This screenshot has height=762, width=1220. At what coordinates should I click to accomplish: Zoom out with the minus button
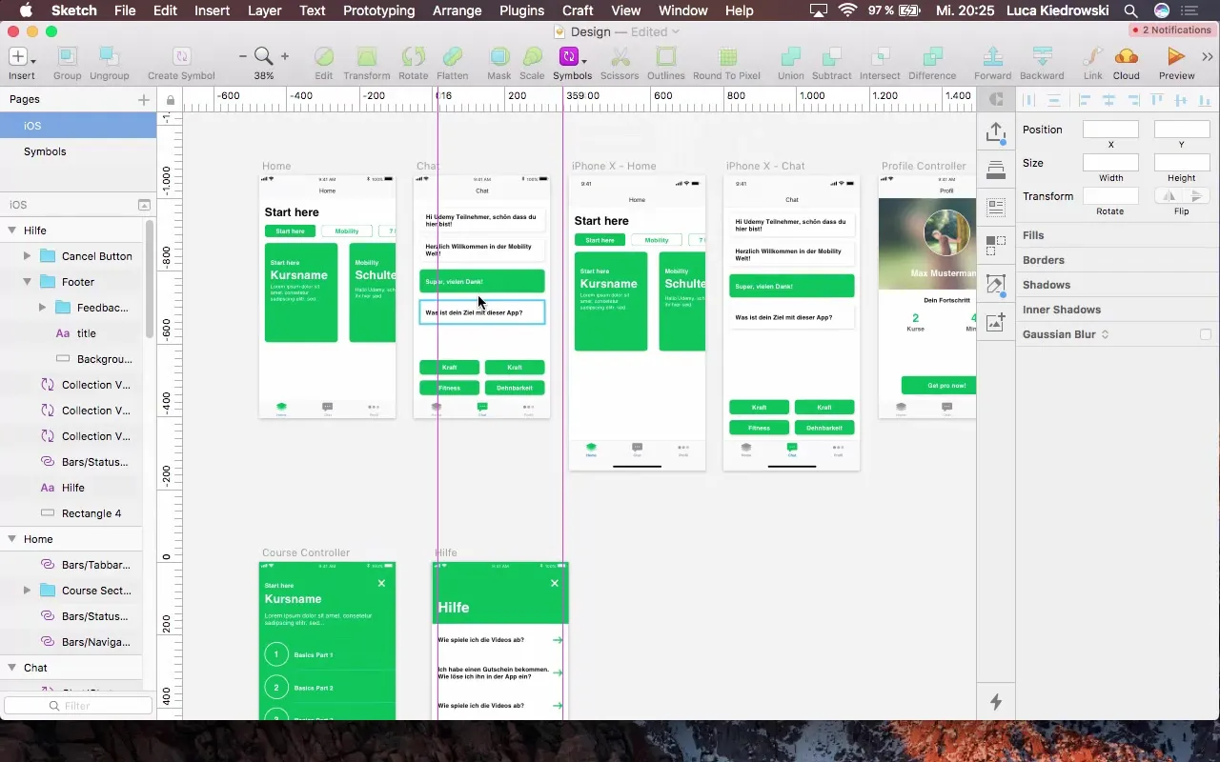click(x=243, y=57)
